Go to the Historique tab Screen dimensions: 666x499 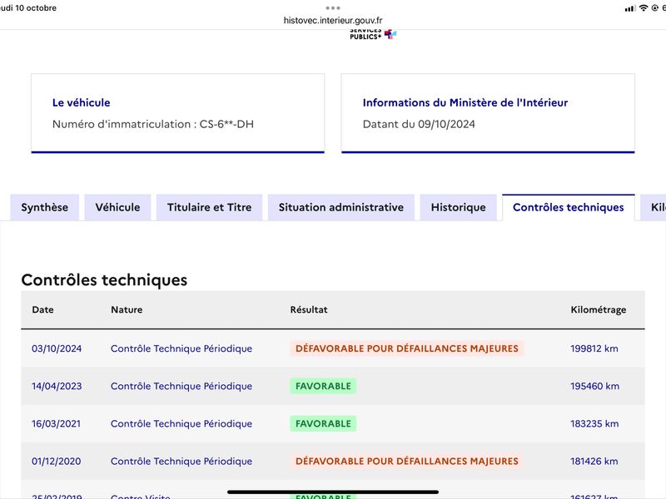(459, 207)
